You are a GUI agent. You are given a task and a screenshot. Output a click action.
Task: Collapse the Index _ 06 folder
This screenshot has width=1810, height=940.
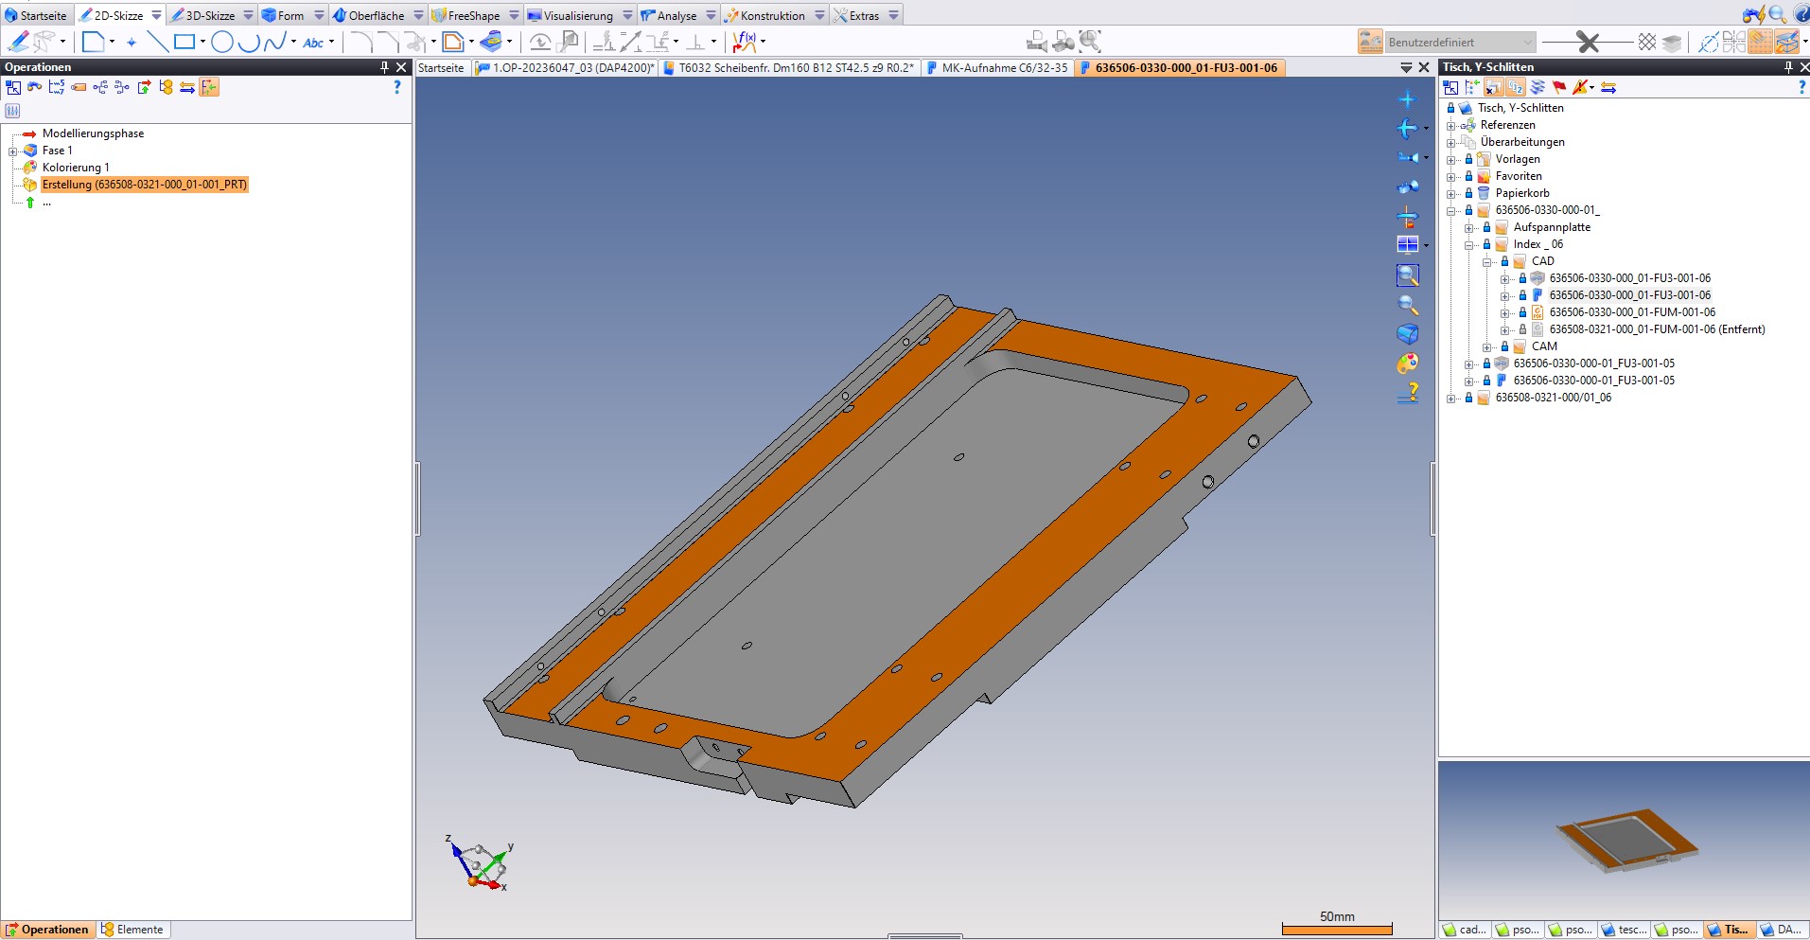coord(1469,245)
